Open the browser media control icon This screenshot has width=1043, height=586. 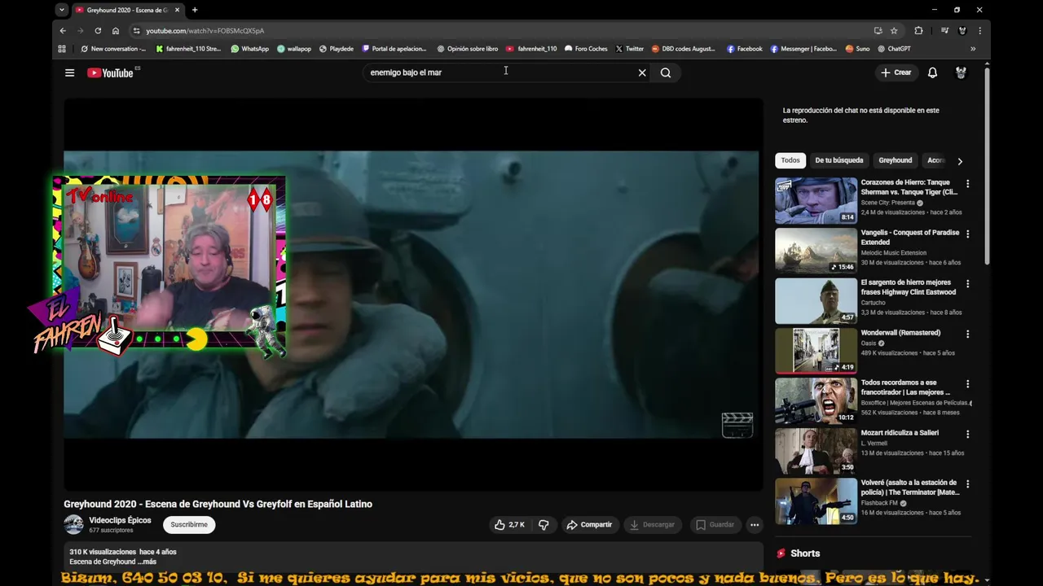tap(944, 30)
